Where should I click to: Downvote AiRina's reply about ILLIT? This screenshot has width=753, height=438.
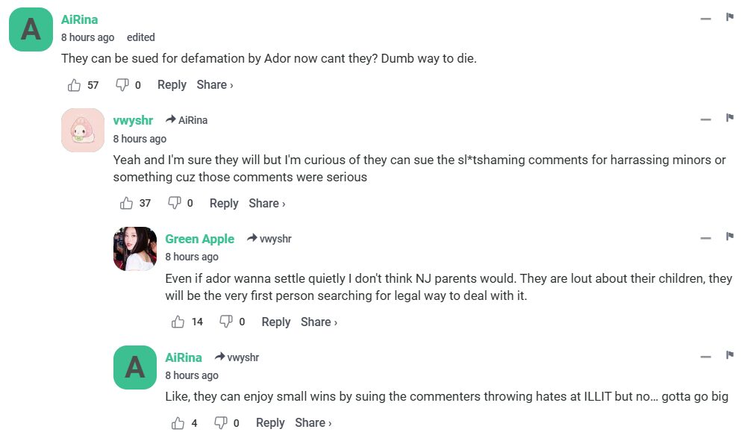coord(221,423)
